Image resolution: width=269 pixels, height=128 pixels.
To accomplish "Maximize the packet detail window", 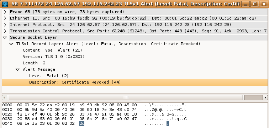I will [255, 4].
